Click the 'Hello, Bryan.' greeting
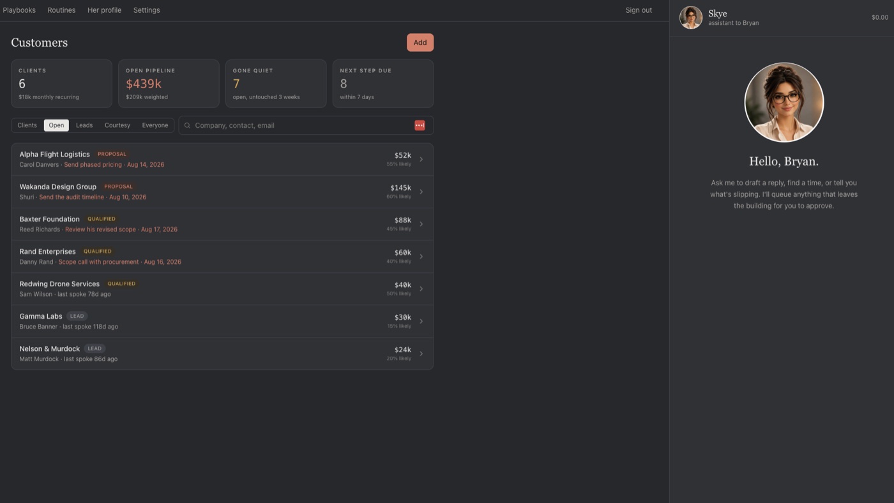This screenshot has height=503, width=894. 784,162
